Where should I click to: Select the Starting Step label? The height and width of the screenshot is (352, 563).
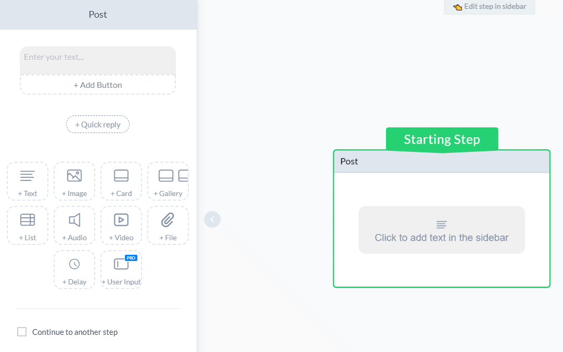442,139
